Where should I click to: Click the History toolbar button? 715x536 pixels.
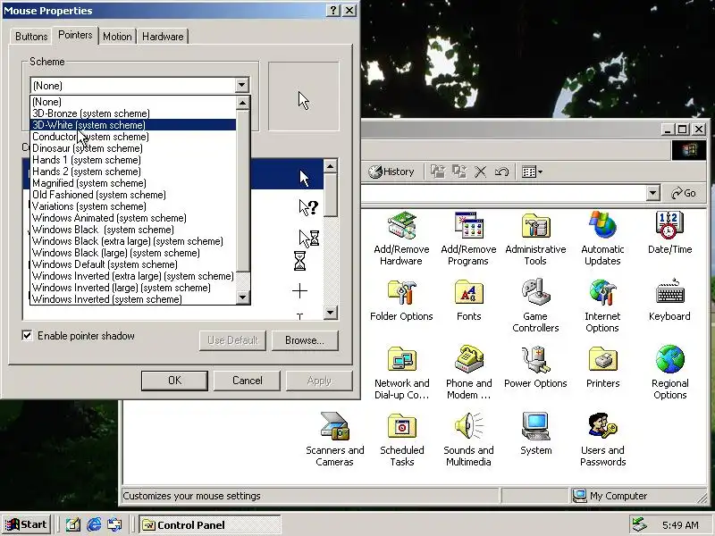(391, 172)
